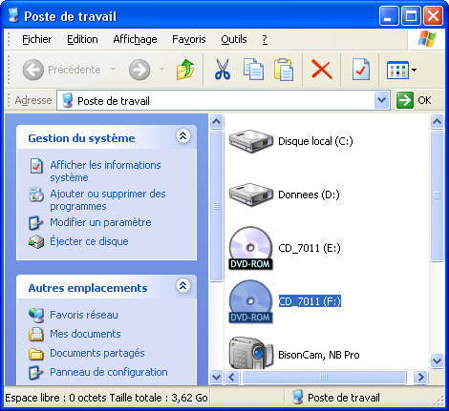
Task: Click the Adresse field showing Poste de travail
Action: (x=223, y=100)
